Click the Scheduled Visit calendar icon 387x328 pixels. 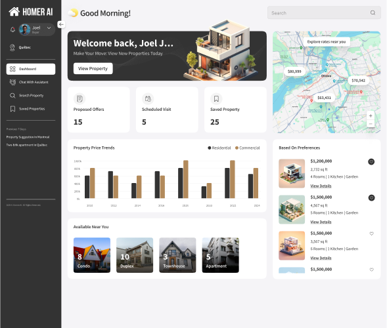tap(148, 99)
